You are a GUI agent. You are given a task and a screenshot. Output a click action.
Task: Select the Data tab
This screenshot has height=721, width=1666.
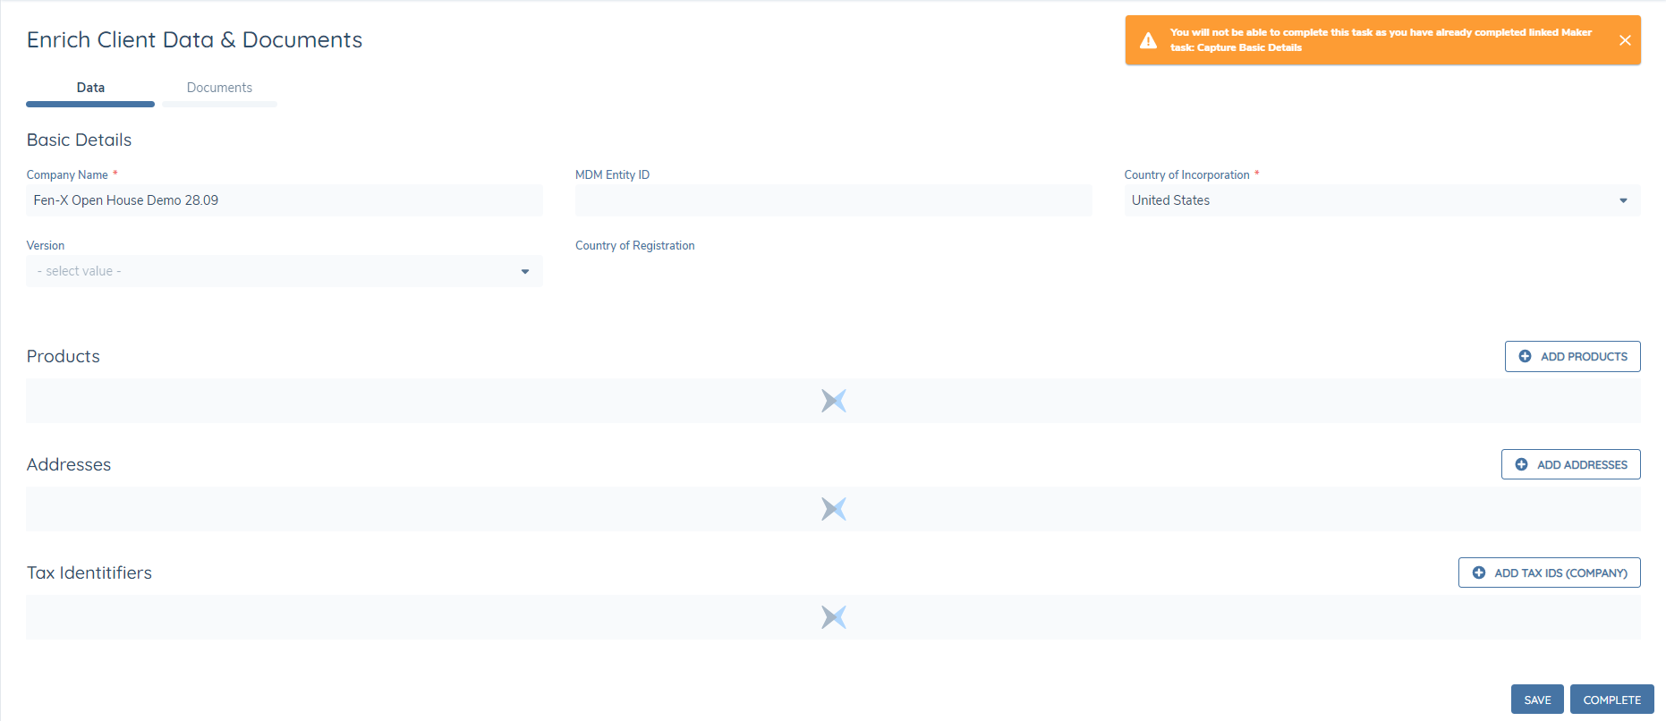coord(90,88)
